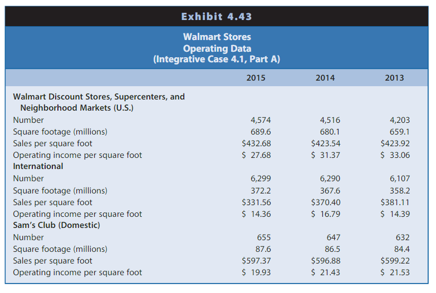Click the Number label under Sam's Club

pos(28,237)
